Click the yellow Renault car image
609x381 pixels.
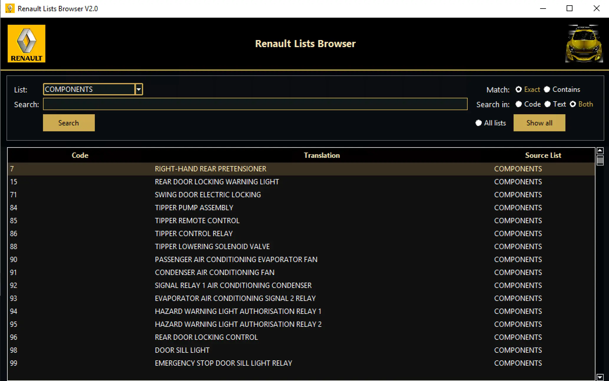click(x=584, y=43)
